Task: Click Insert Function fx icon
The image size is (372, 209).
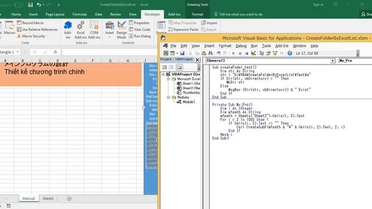Action: point(55,52)
